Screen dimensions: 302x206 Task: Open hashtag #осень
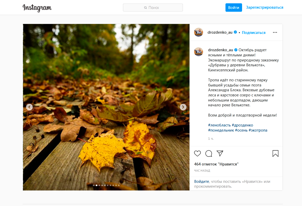[x=241, y=130]
